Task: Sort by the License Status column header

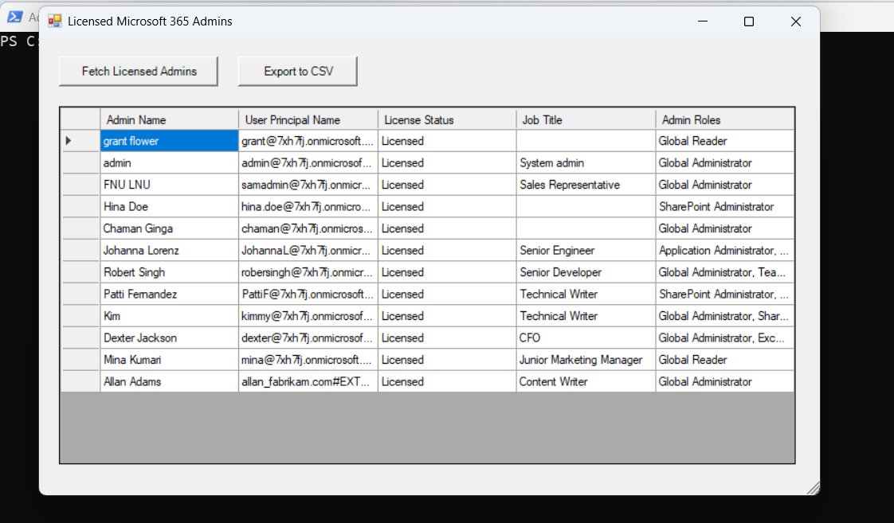Action: (447, 119)
